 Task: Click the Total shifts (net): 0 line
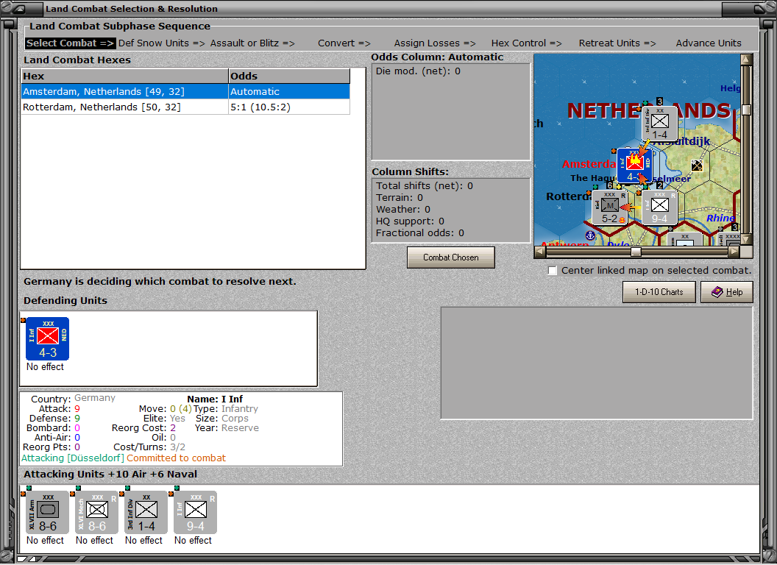pos(424,186)
